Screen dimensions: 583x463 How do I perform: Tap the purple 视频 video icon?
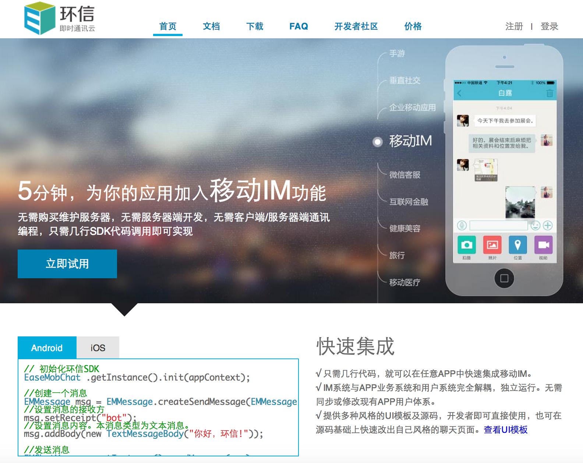[x=543, y=245]
